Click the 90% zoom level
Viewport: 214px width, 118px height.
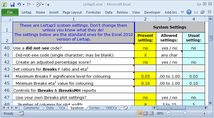coord(160,113)
